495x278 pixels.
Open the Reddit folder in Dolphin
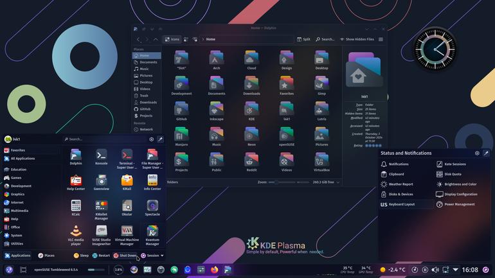click(251, 162)
